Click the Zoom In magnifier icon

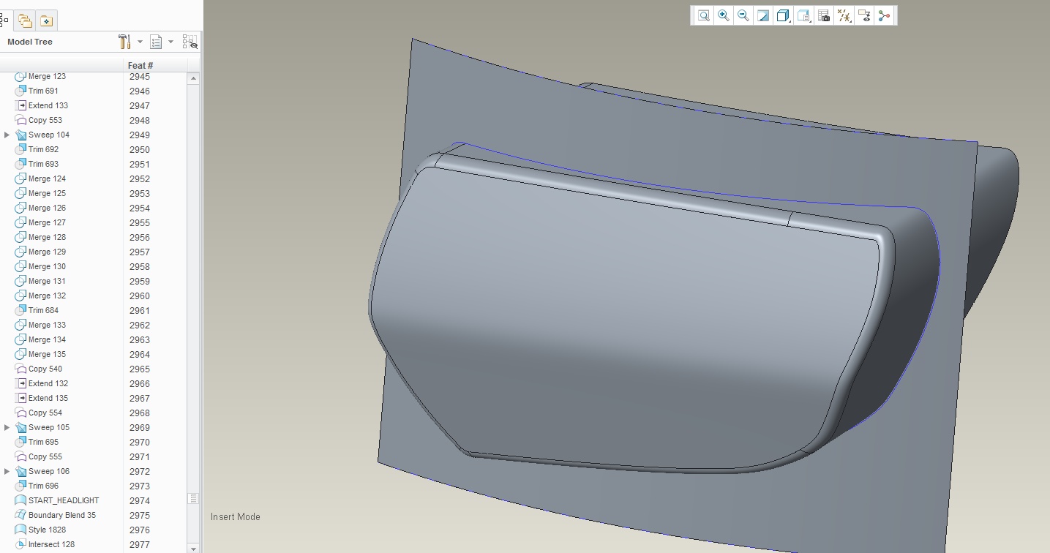[723, 15]
